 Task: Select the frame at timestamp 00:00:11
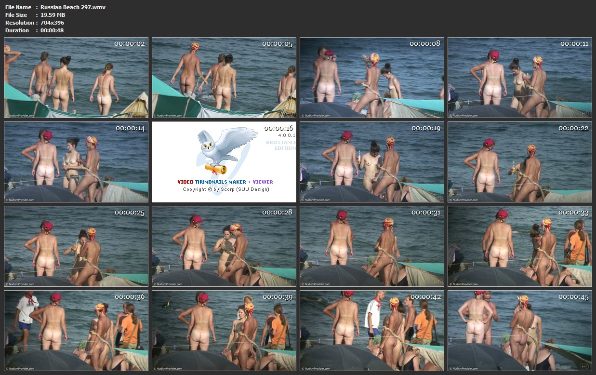pyautogui.click(x=519, y=78)
